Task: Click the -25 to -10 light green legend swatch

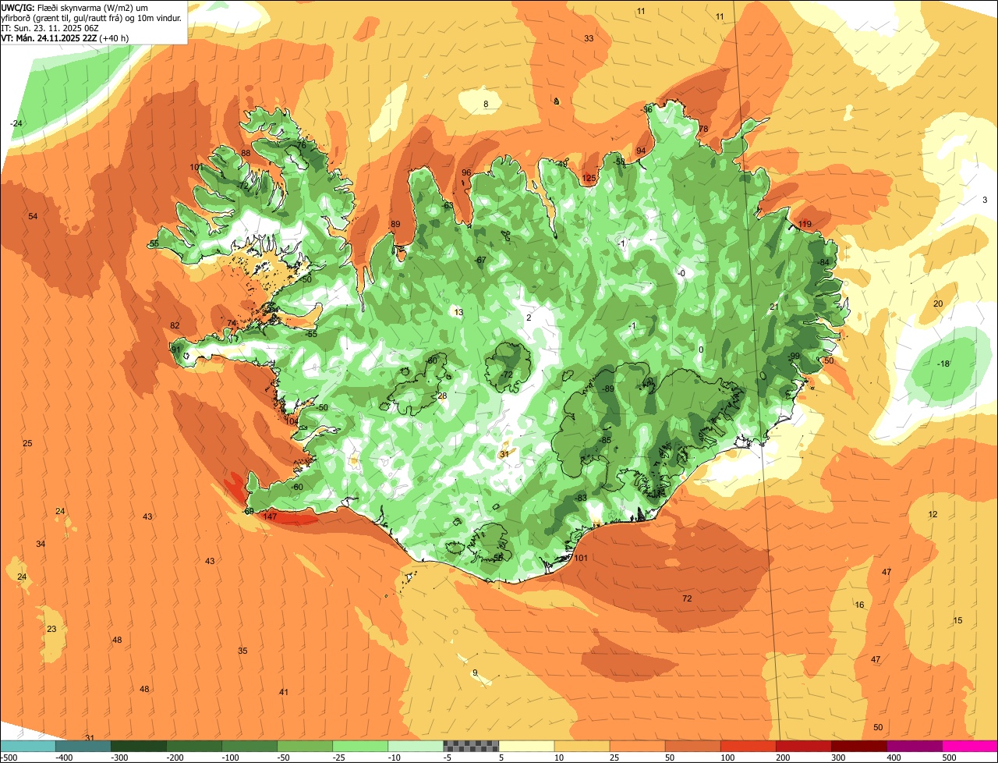Action: (360, 746)
